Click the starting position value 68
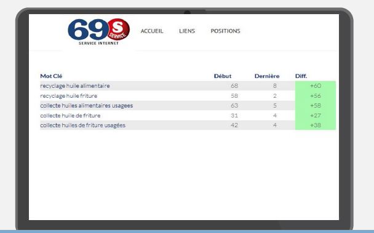This screenshot has width=374, height=233. (x=234, y=86)
